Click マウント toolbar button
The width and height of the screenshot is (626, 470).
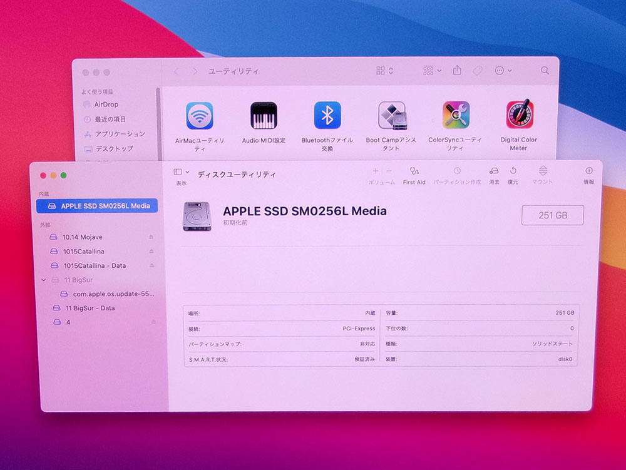pyautogui.click(x=543, y=176)
